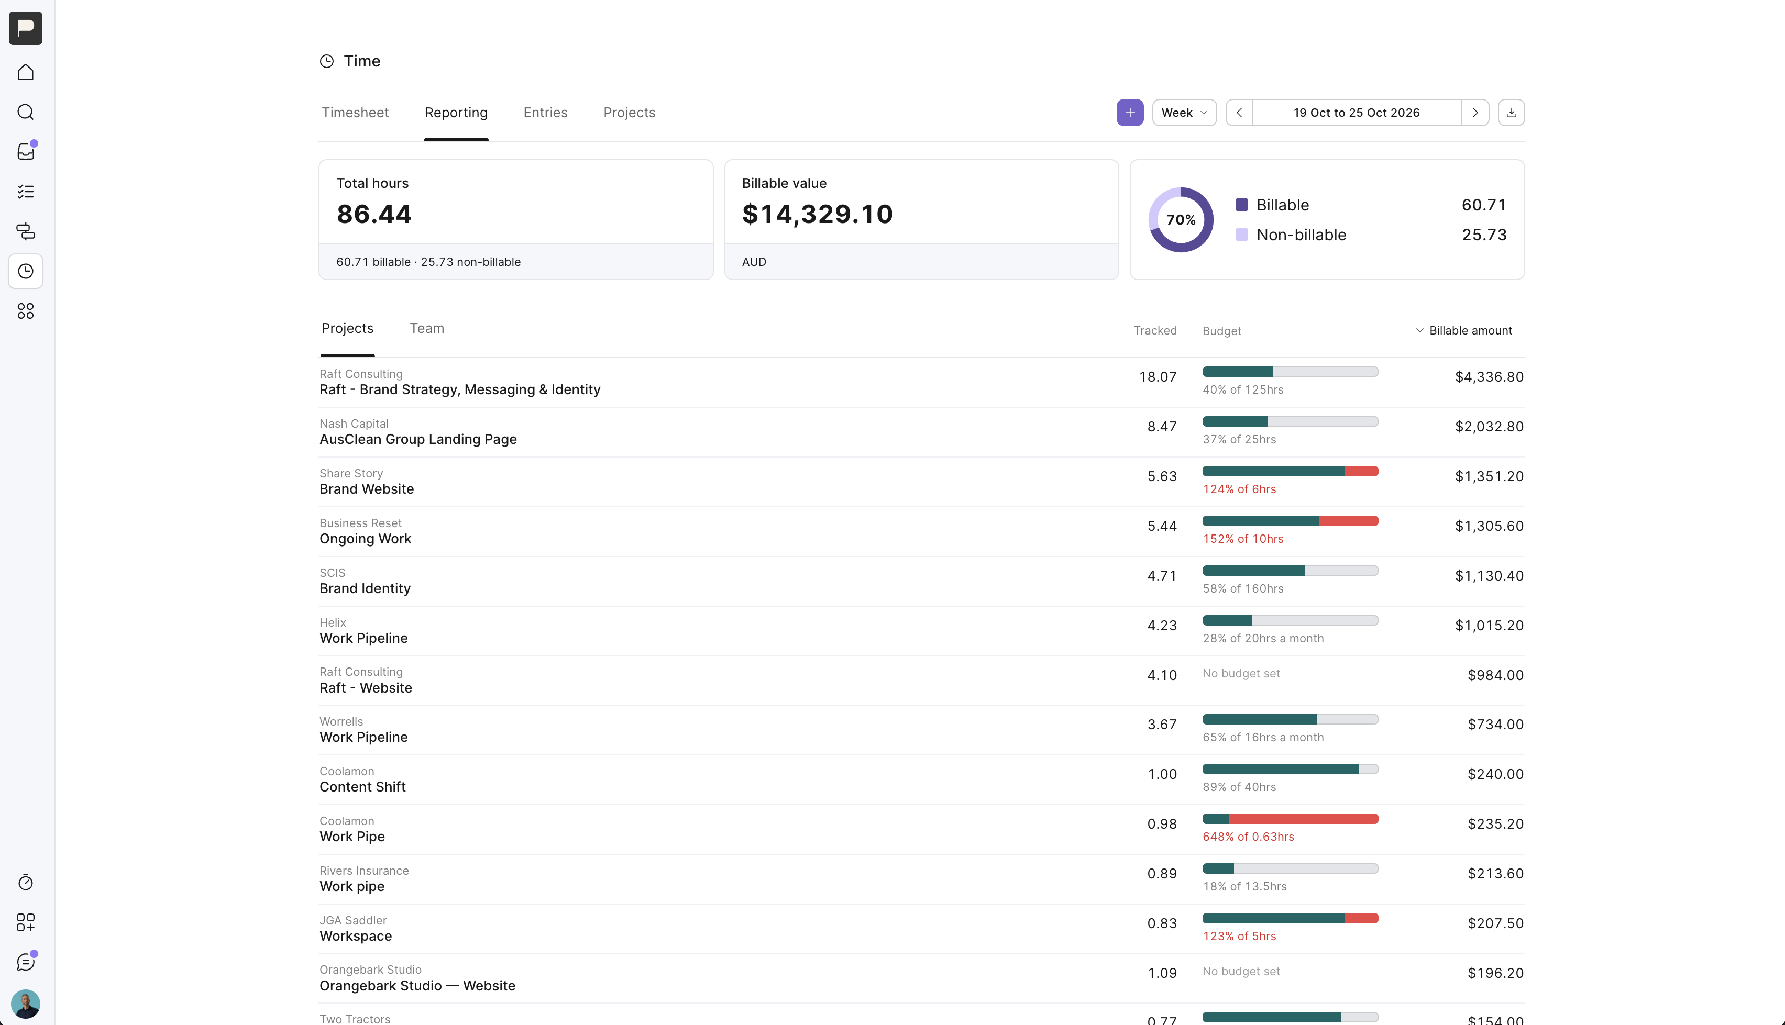Image resolution: width=1785 pixels, height=1025 pixels.
Task: Click the Raft Brand Strategy budget bar
Action: (x=1290, y=372)
